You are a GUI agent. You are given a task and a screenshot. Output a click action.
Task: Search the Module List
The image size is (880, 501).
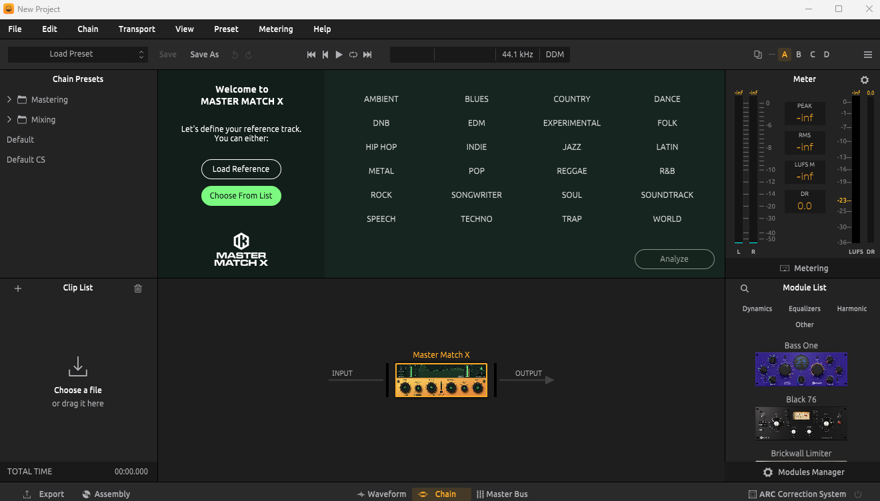(745, 288)
